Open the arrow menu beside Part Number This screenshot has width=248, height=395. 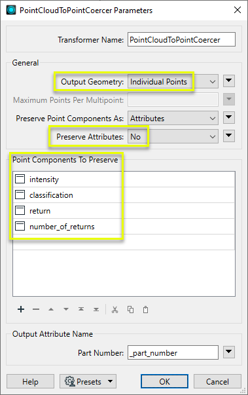pos(229,352)
